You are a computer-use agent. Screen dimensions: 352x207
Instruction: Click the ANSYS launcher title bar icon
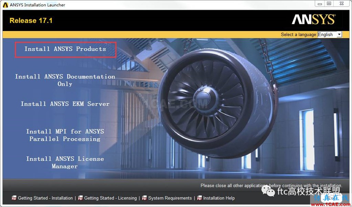pyautogui.click(x=5, y=5)
